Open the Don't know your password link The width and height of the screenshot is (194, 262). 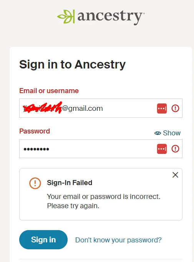[118, 240]
